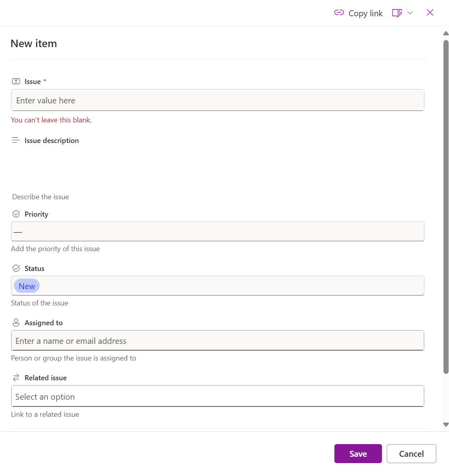This screenshot has width=449, height=473.
Task: Click the Cancel button
Action: tap(411, 453)
